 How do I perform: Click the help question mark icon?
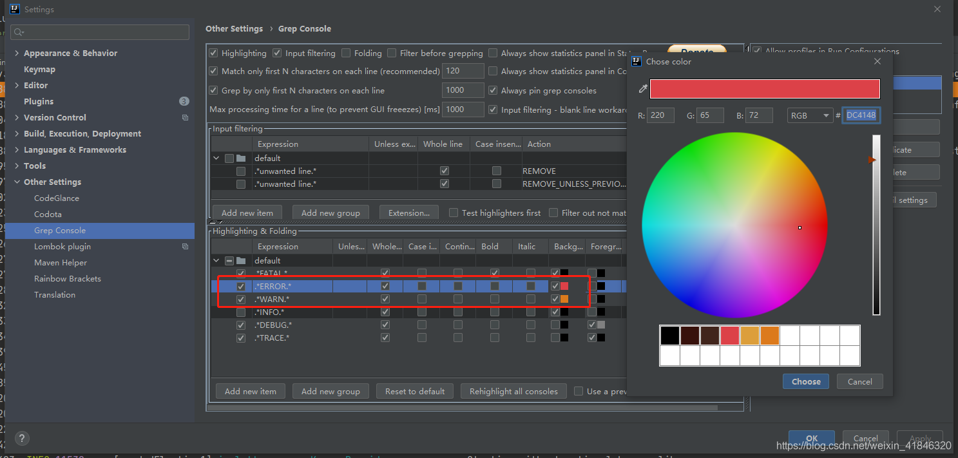click(21, 438)
